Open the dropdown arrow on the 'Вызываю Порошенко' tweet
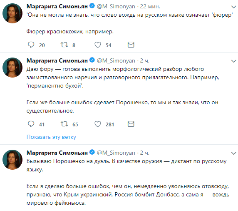 [x=233, y=153]
